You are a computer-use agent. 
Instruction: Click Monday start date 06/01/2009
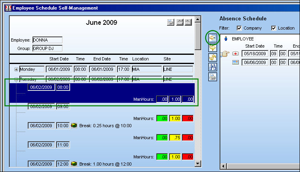tap(59, 69)
